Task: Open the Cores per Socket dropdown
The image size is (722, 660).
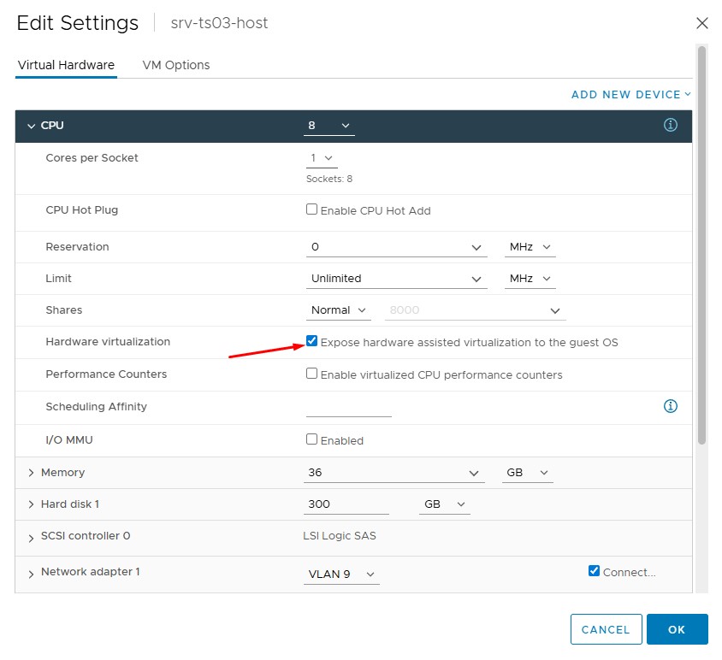Action: click(x=322, y=158)
